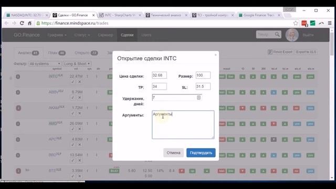336x189 pixels.
Task: Open the Скринер nav item
Action: pyautogui.click(x=105, y=35)
